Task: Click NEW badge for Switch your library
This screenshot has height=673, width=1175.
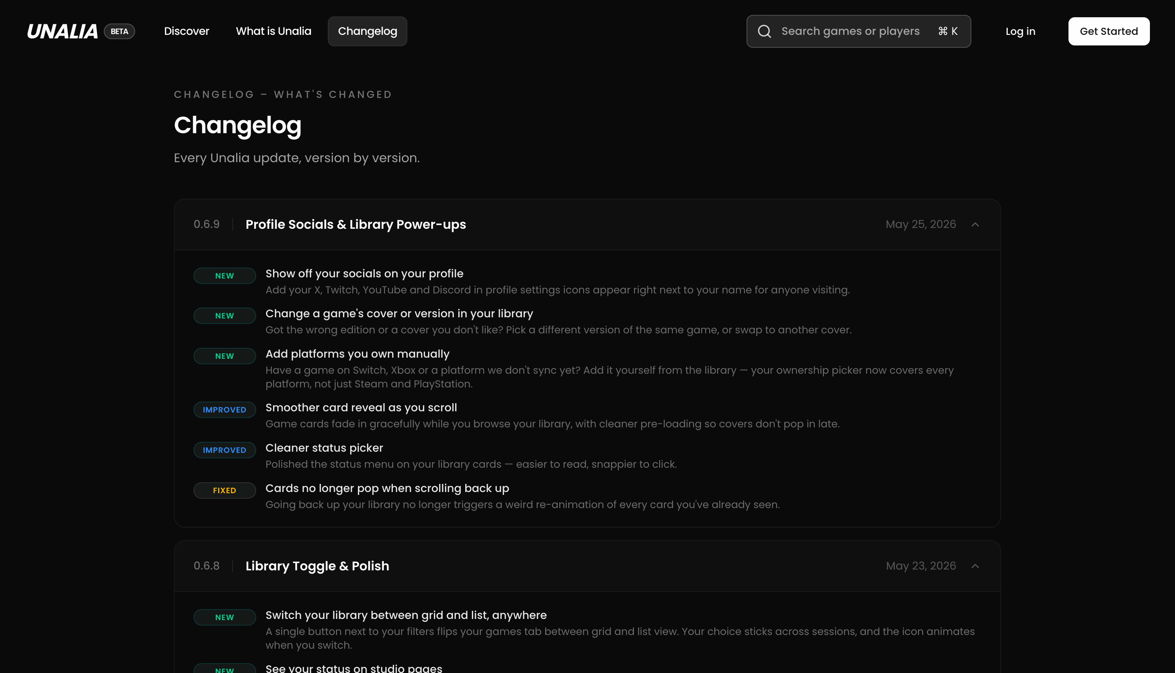Action: point(224,617)
